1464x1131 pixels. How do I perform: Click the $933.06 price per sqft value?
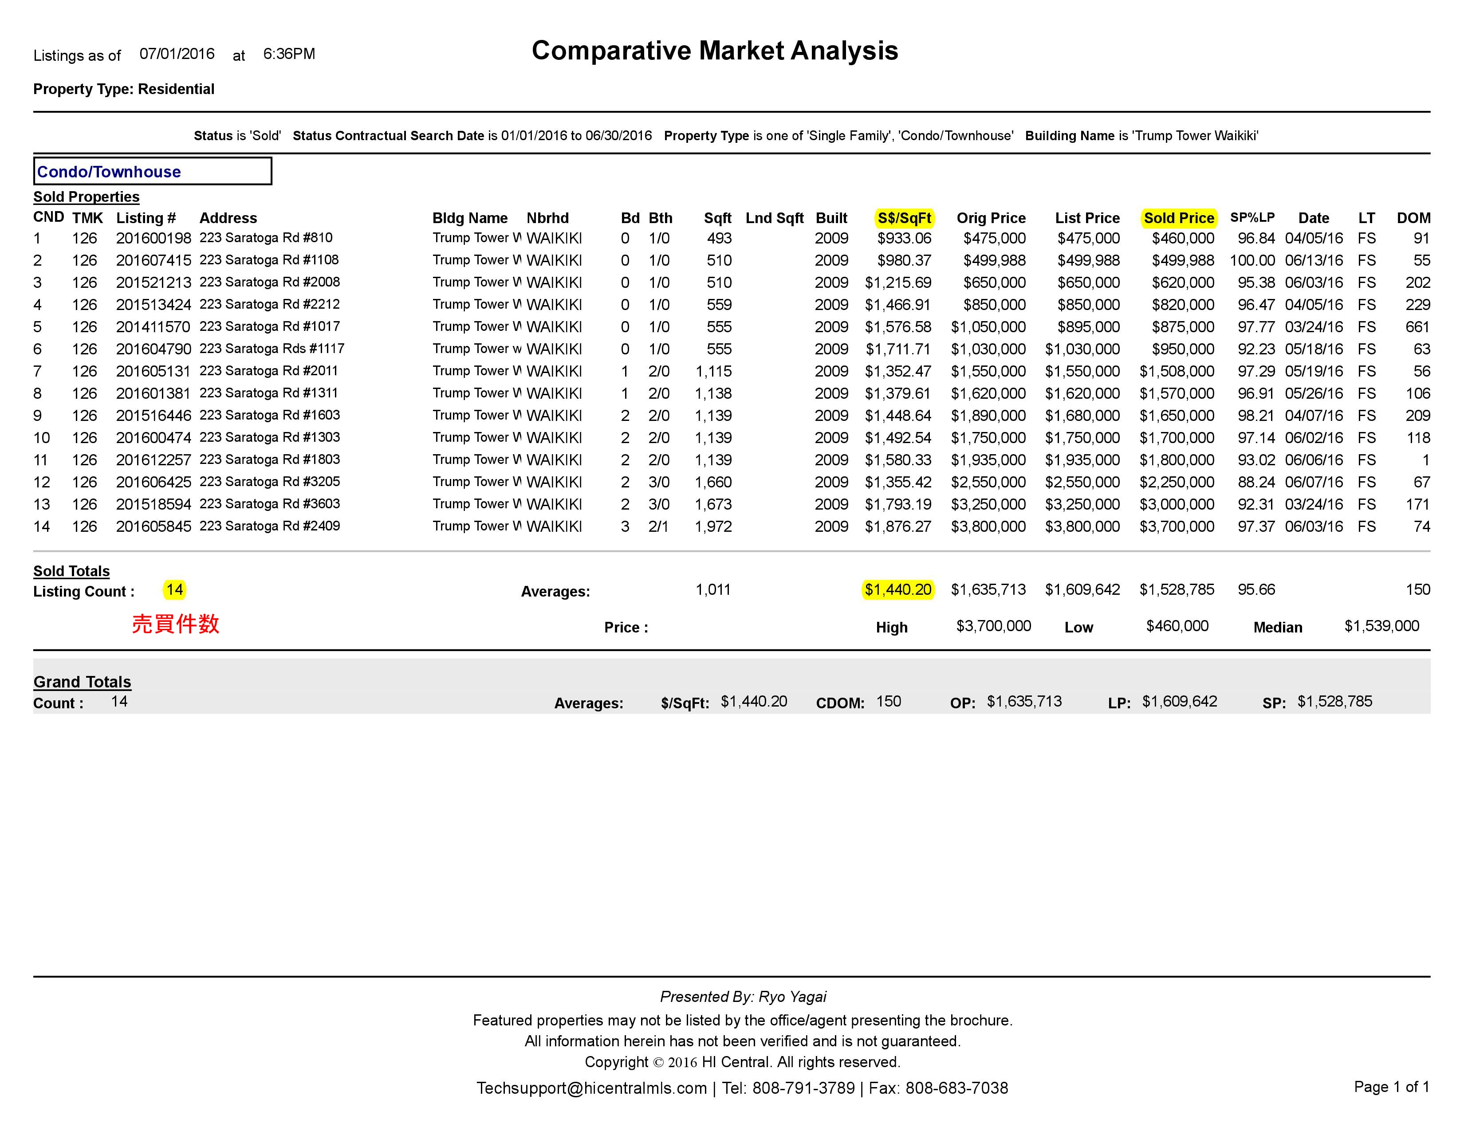click(904, 238)
